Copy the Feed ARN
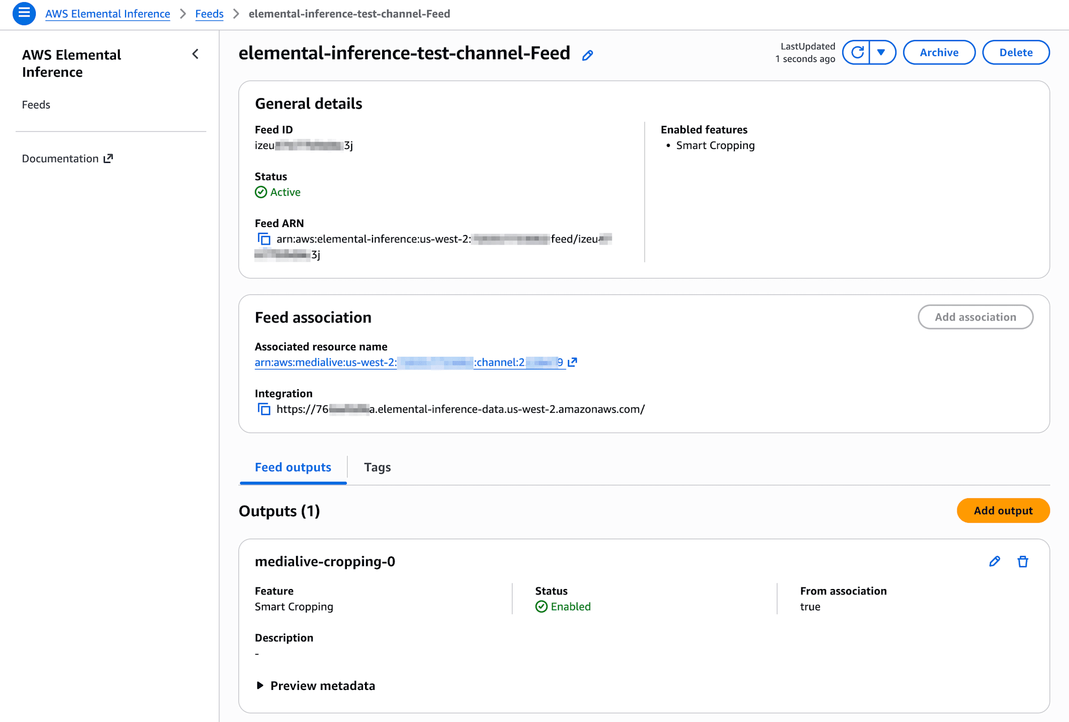The image size is (1069, 722). coord(264,239)
